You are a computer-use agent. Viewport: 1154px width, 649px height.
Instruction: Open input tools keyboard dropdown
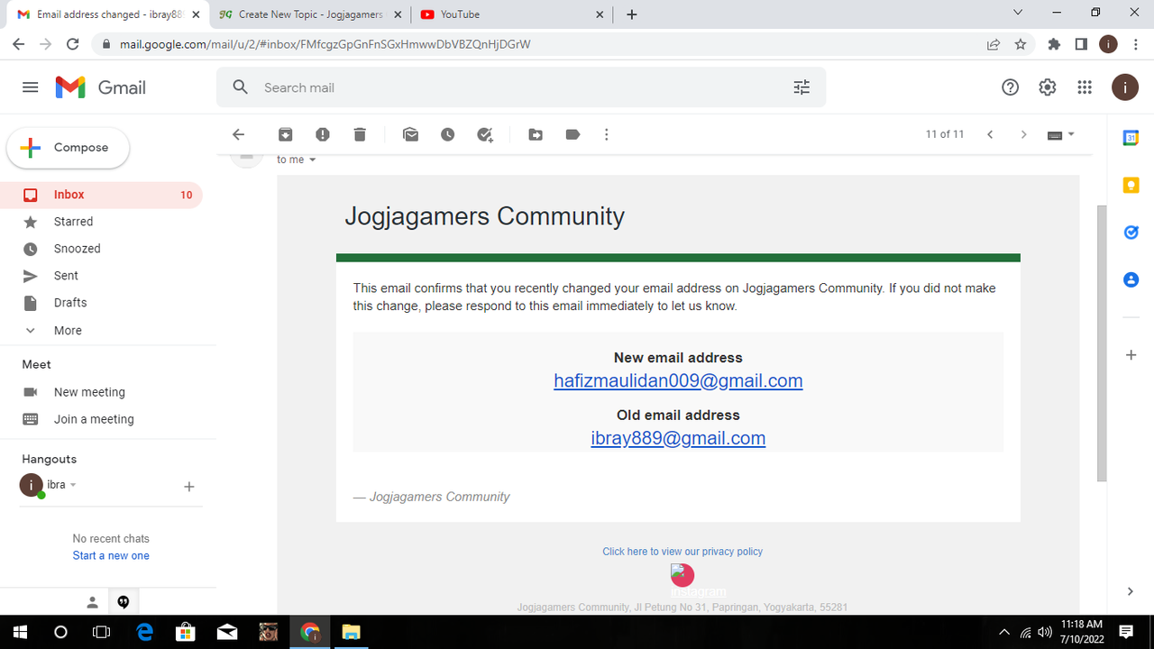tap(1061, 134)
